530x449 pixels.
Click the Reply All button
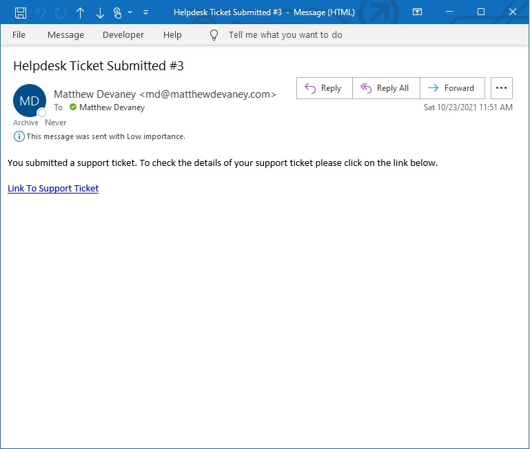386,88
